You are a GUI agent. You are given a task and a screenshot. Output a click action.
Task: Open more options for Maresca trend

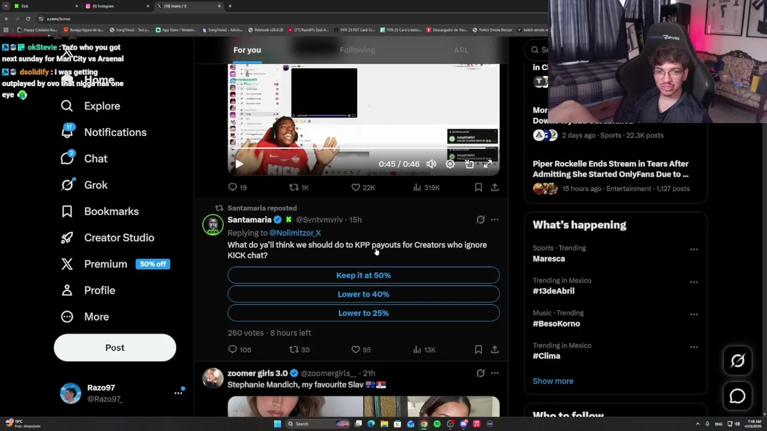(693, 249)
